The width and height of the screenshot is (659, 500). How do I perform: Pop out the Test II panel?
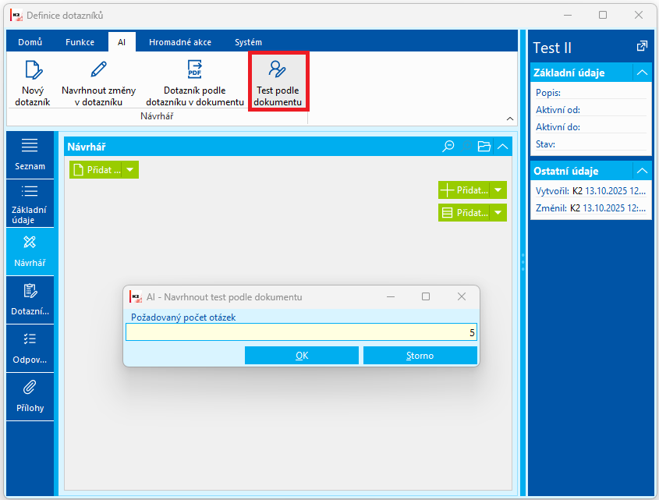click(x=642, y=46)
